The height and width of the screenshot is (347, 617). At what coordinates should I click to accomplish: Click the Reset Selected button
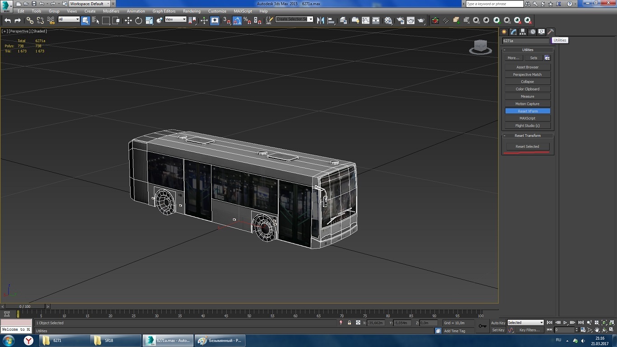coord(527,146)
